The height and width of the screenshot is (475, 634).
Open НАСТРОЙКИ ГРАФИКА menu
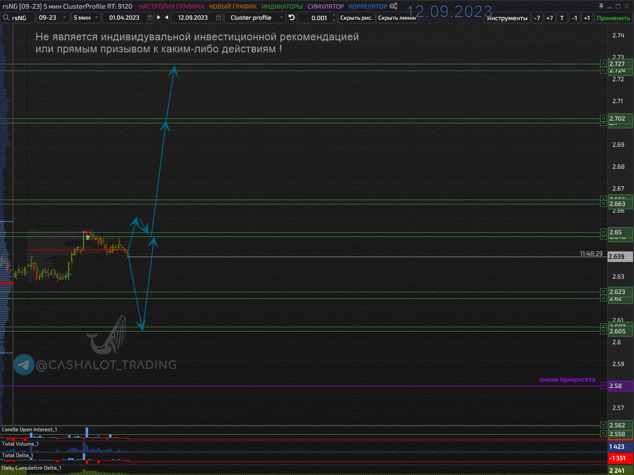pos(171,7)
